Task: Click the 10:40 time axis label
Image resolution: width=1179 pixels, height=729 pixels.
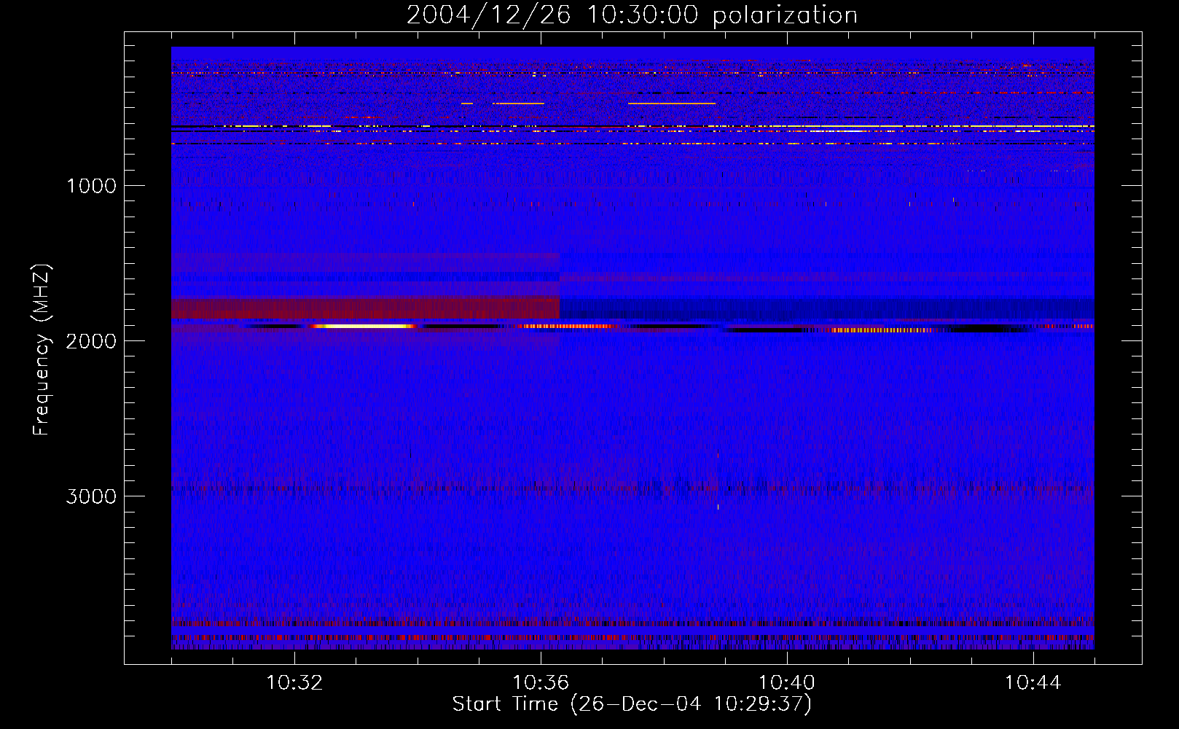Action: point(787,683)
